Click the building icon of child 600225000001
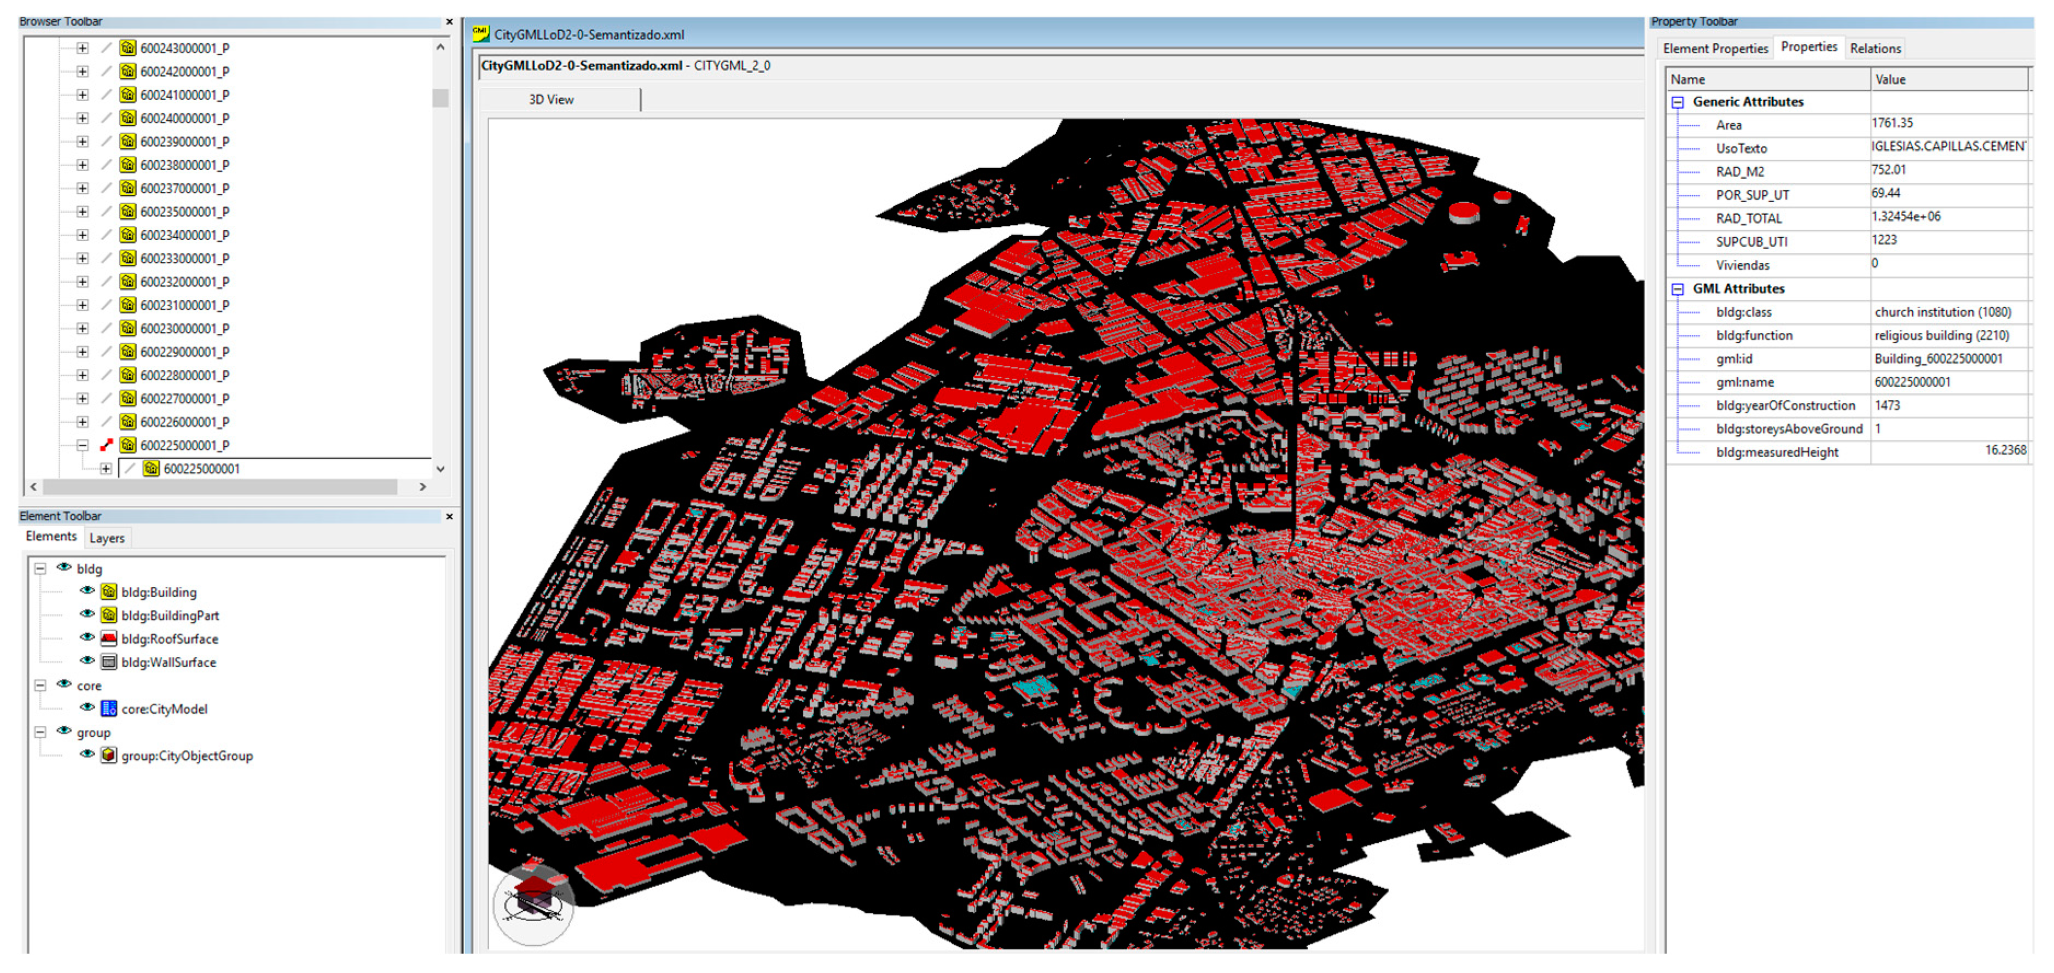Viewport: 2054px width, 973px height. (x=150, y=469)
